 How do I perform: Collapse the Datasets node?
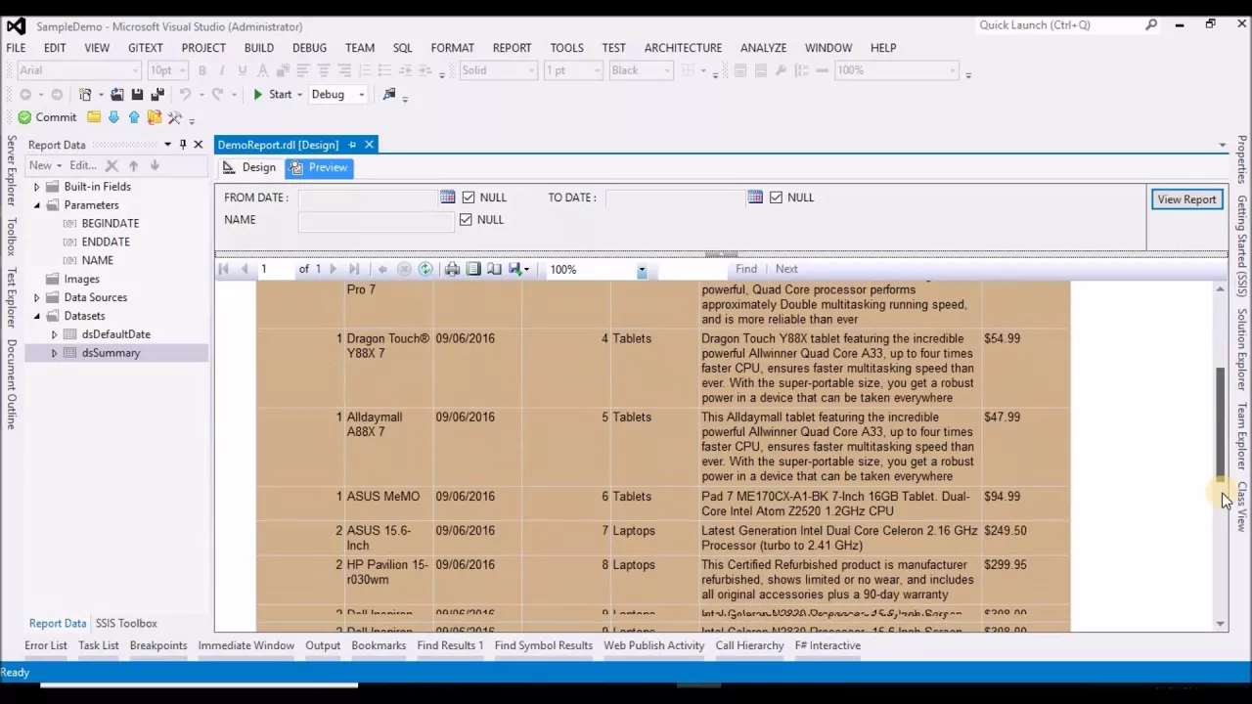[x=36, y=316]
